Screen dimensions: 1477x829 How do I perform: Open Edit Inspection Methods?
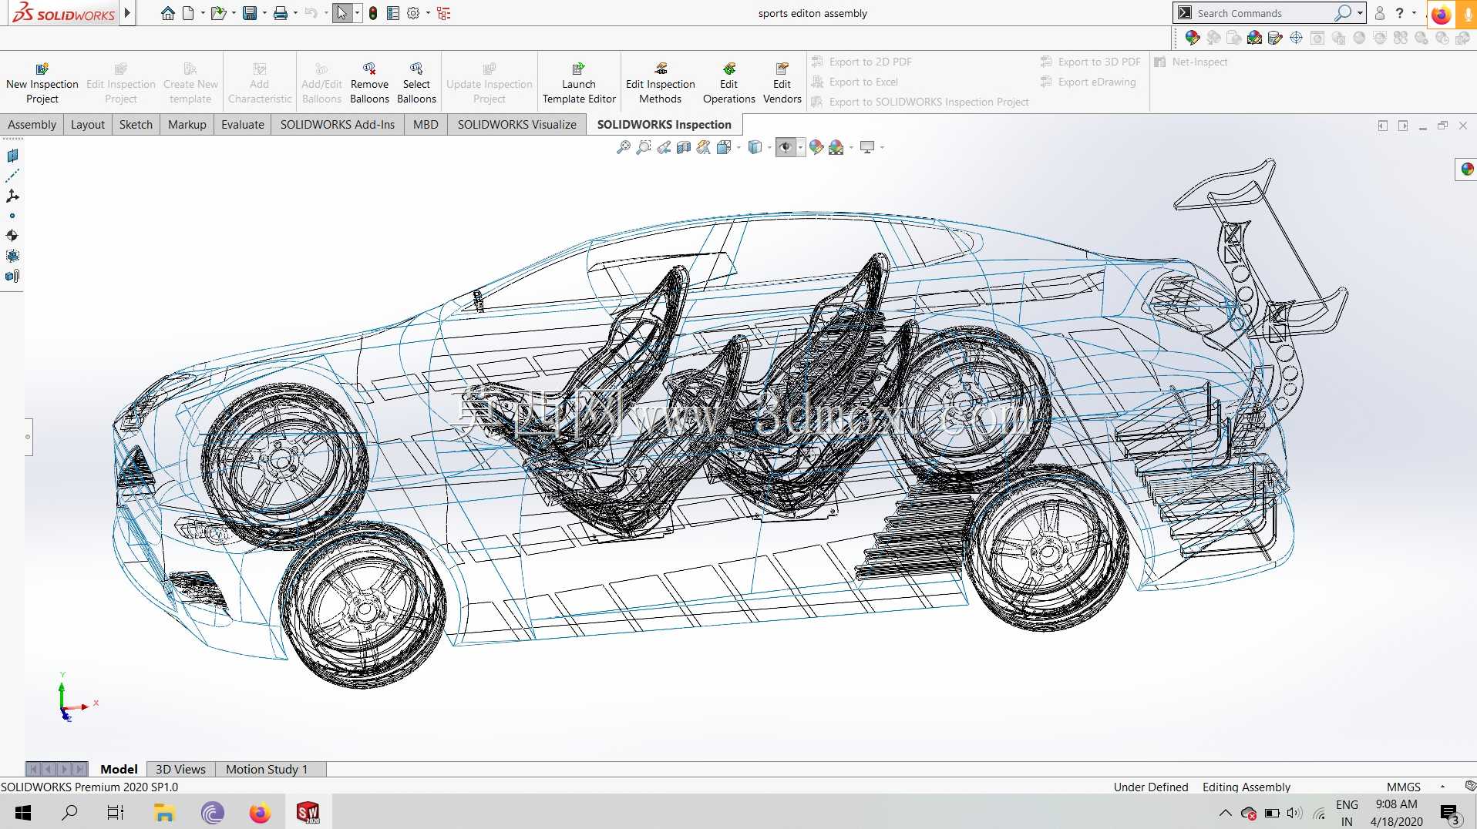pos(660,82)
